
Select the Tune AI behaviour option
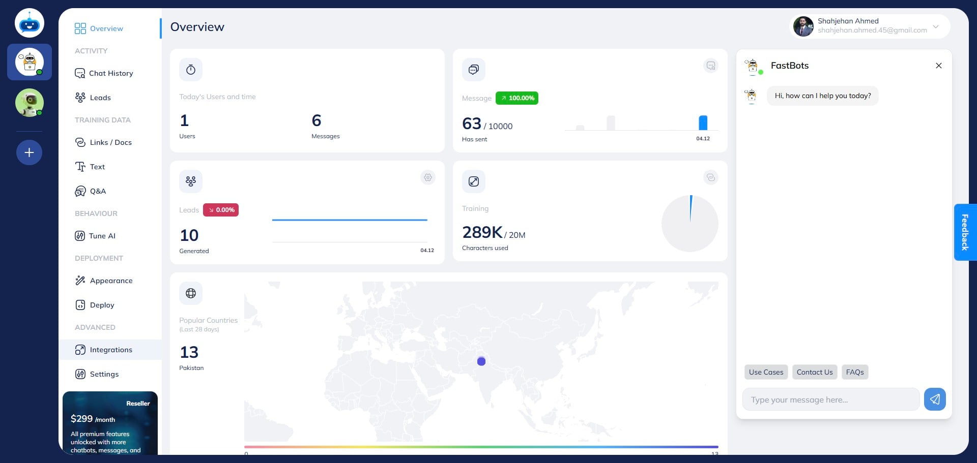click(x=103, y=236)
